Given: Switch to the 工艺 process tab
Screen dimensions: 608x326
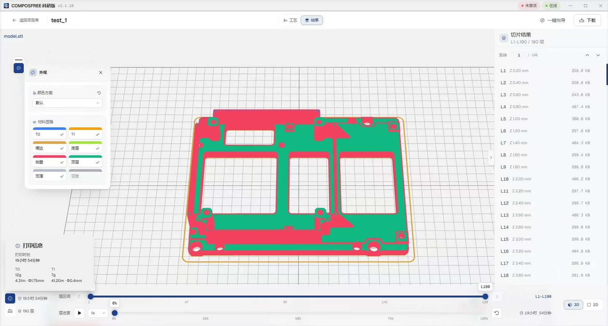Looking at the screenshot, I should 290,20.
